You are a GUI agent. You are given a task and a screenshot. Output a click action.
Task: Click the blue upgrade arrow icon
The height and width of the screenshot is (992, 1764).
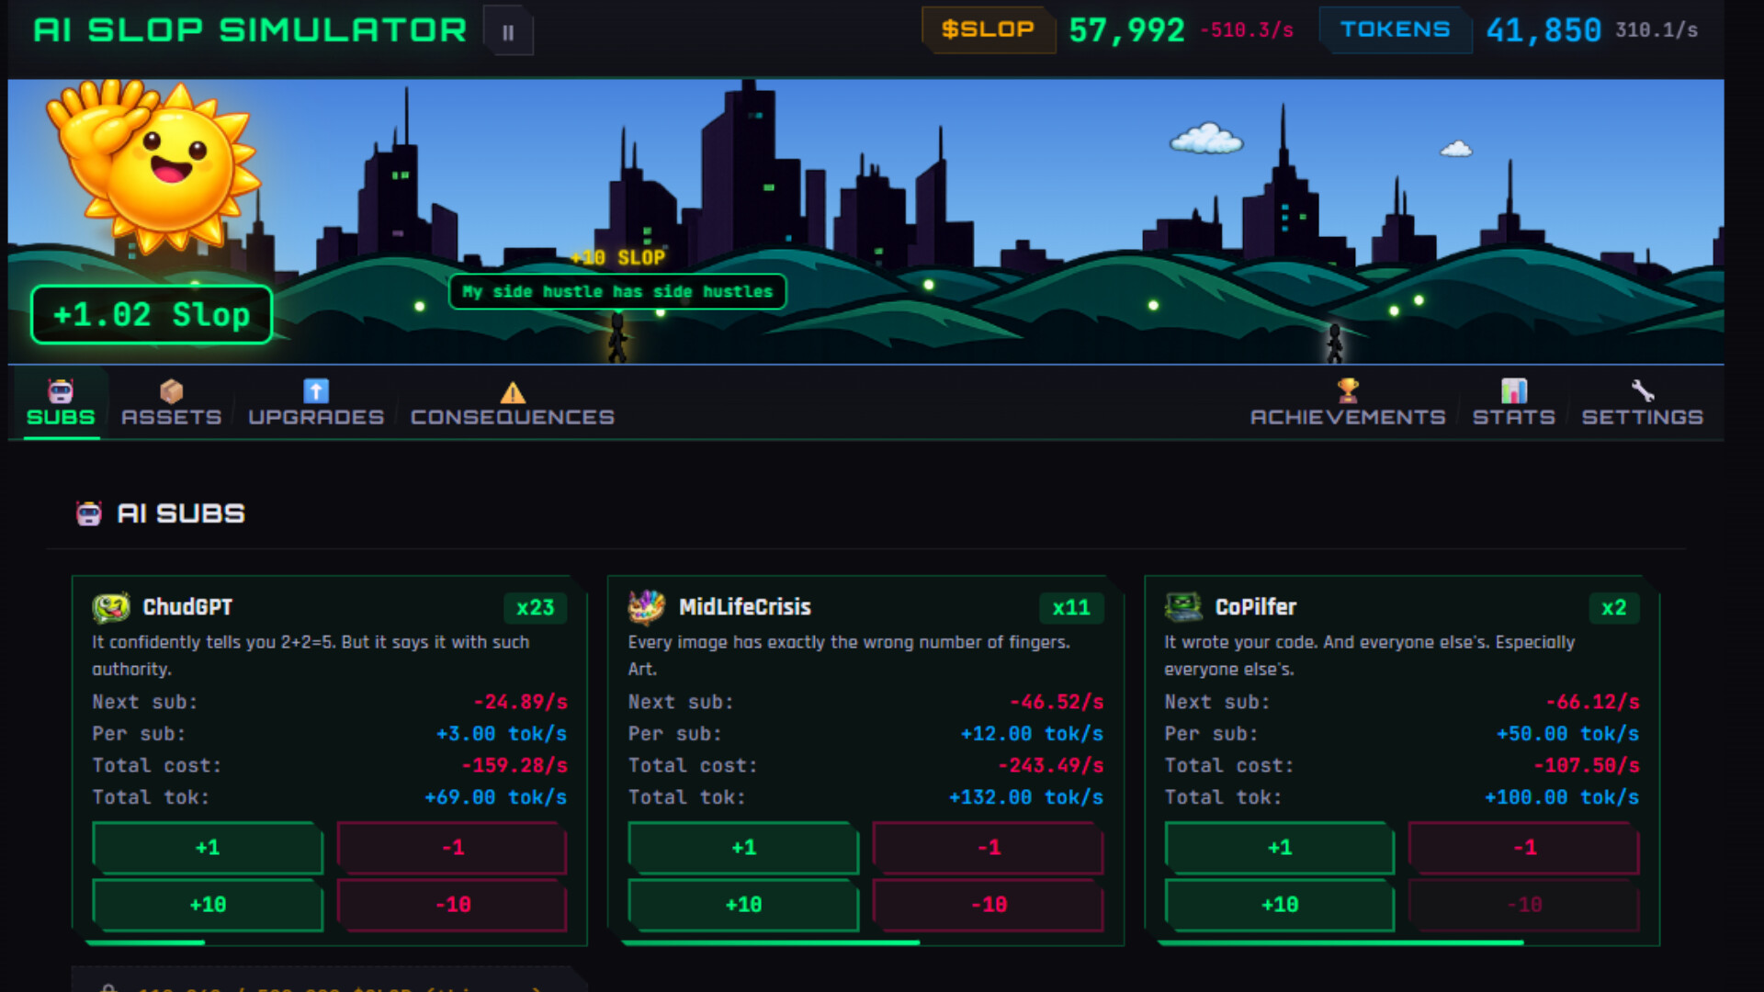point(316,389)
